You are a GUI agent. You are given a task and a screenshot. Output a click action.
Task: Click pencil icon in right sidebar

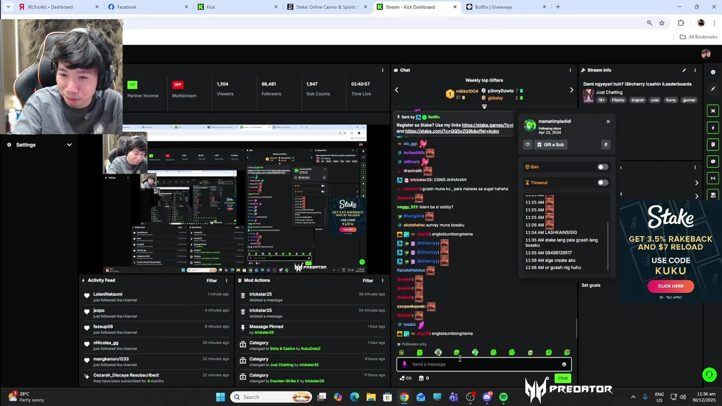[713, 89]
